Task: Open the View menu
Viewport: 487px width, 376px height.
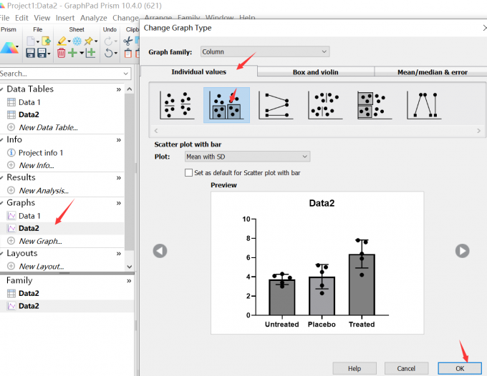Action: point(42,18)
